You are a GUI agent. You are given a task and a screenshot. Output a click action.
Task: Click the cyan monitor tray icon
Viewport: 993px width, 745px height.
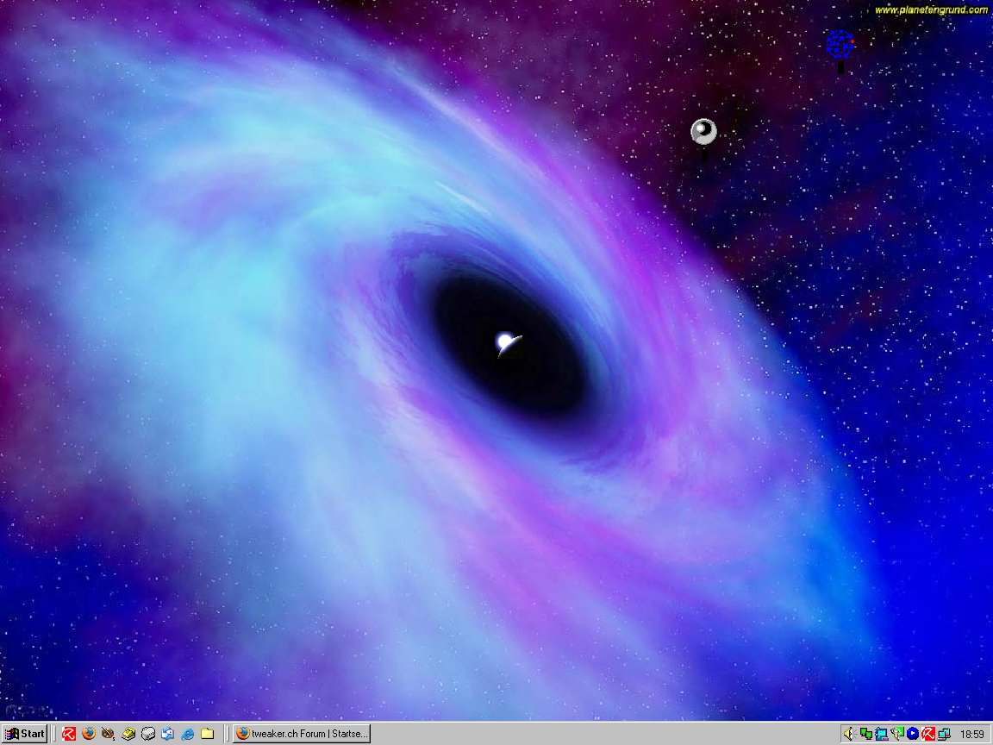[x=881, y=734]
